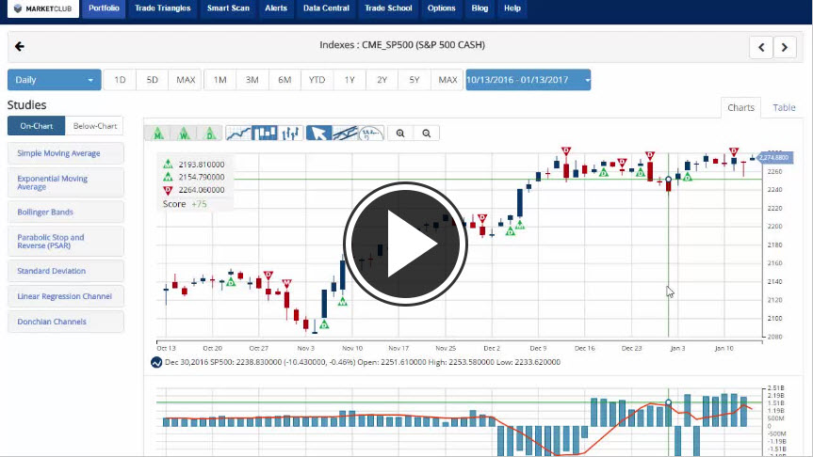The width and height of the screenshot is (813, 457).
Task: Open the Blog page
Action: [480, 8]
